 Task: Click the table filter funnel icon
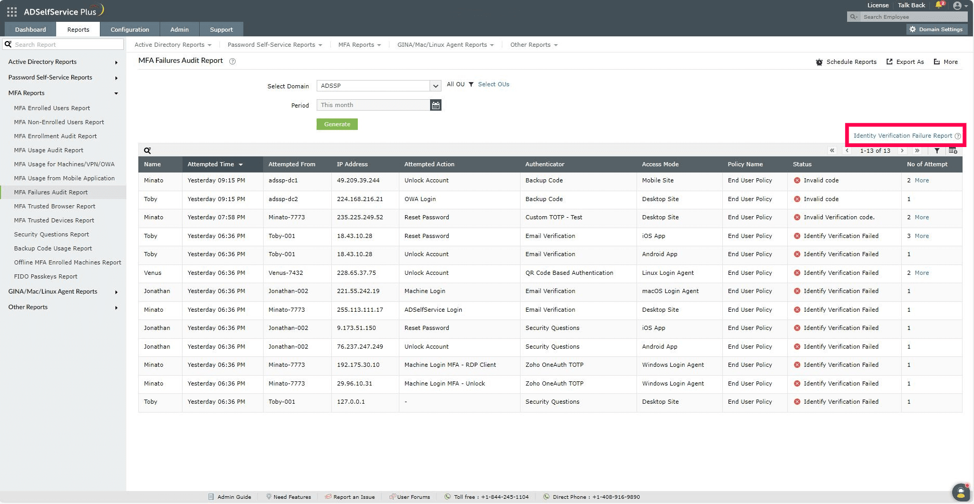point(937,151)
